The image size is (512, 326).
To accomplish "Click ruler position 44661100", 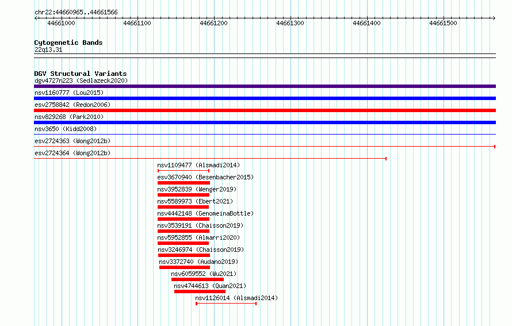I will click(137, 23).
